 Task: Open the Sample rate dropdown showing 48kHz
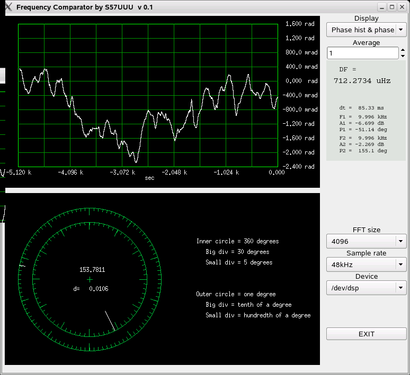367,265
